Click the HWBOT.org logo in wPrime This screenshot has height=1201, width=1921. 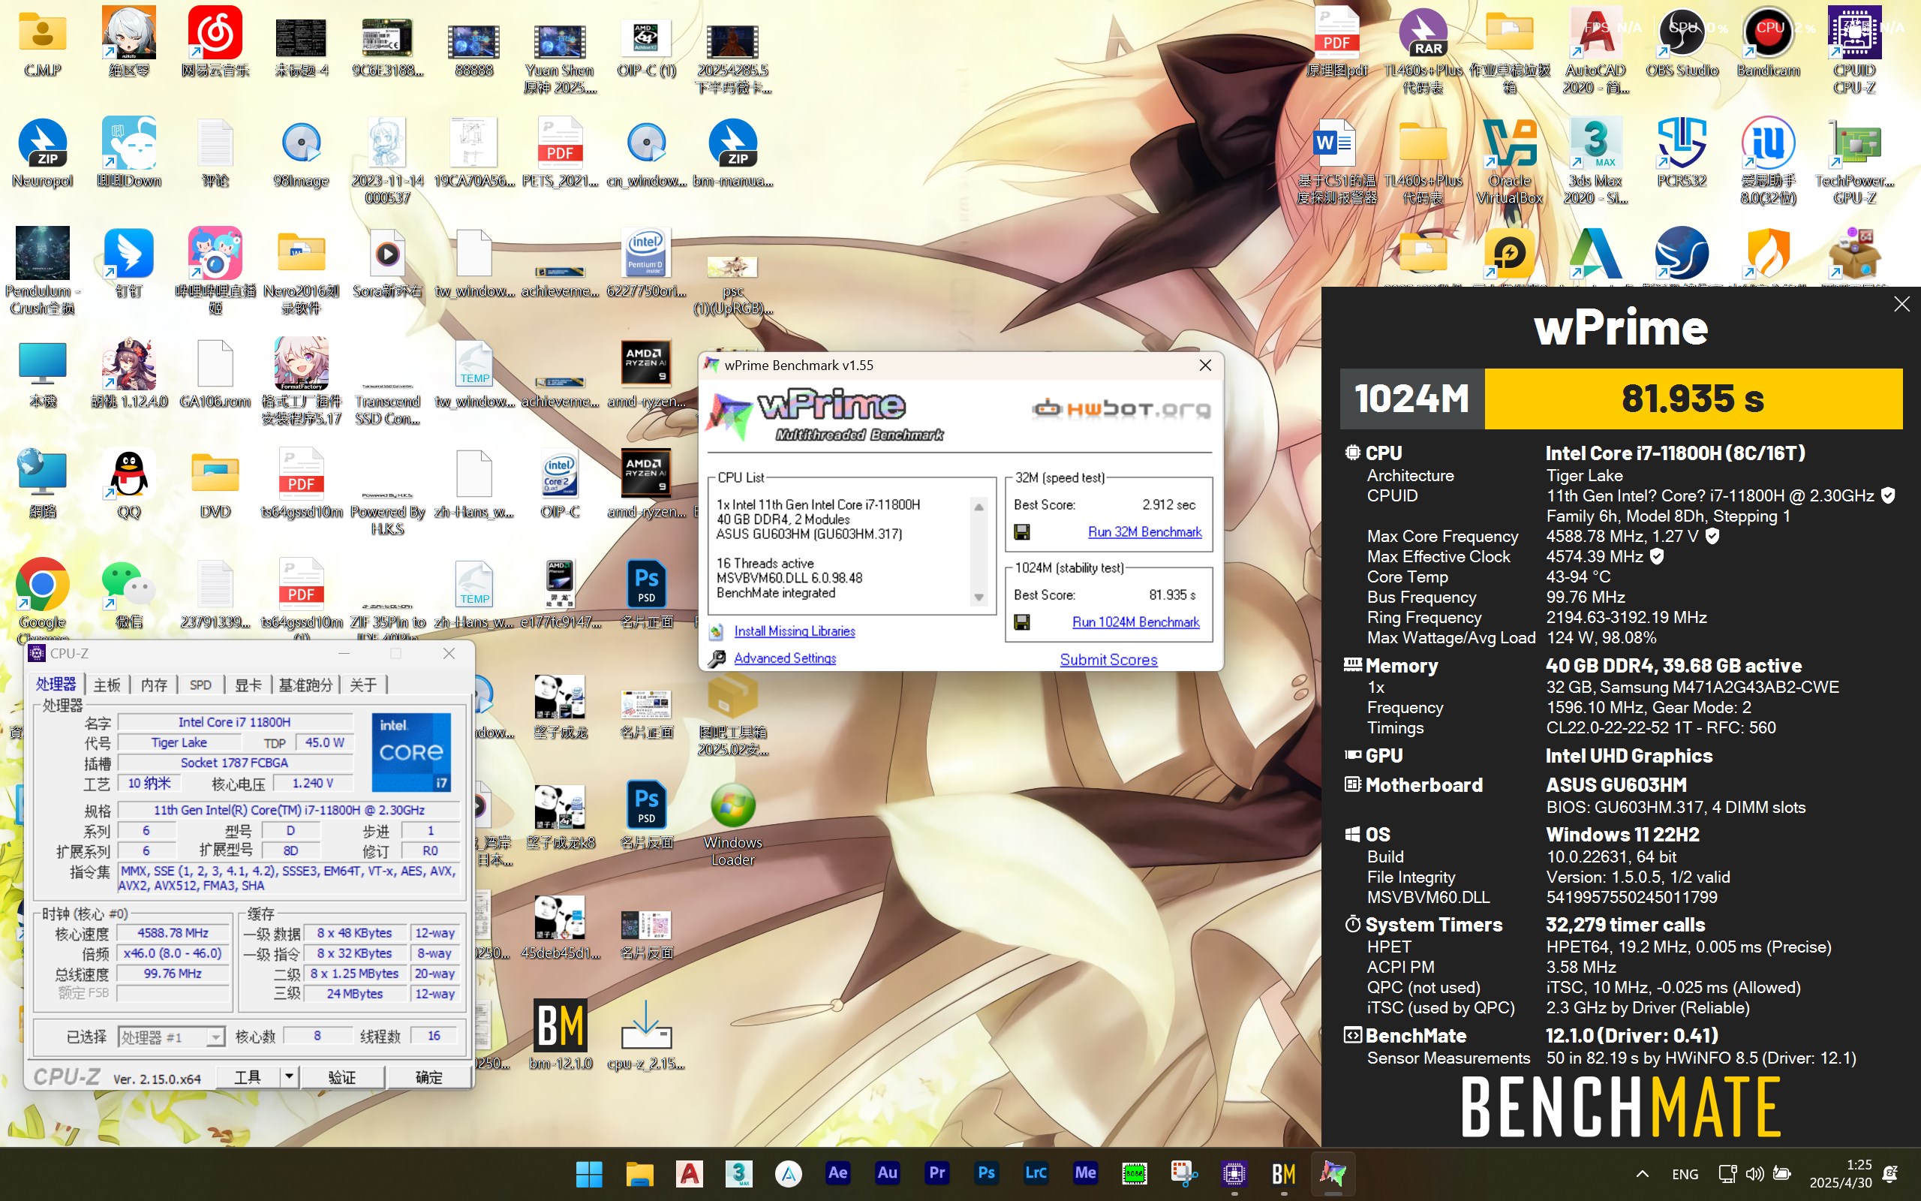coord(1122,408)
